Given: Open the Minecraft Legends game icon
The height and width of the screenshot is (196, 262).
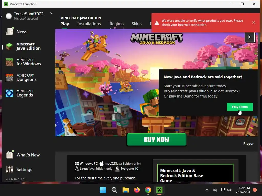Looking at the screenshot, I should (9, 93).
